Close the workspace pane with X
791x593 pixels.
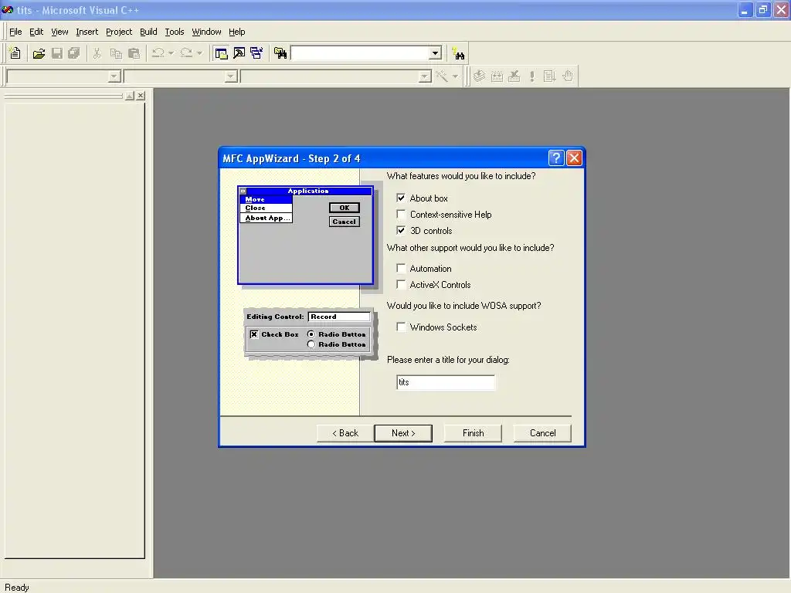141,95
